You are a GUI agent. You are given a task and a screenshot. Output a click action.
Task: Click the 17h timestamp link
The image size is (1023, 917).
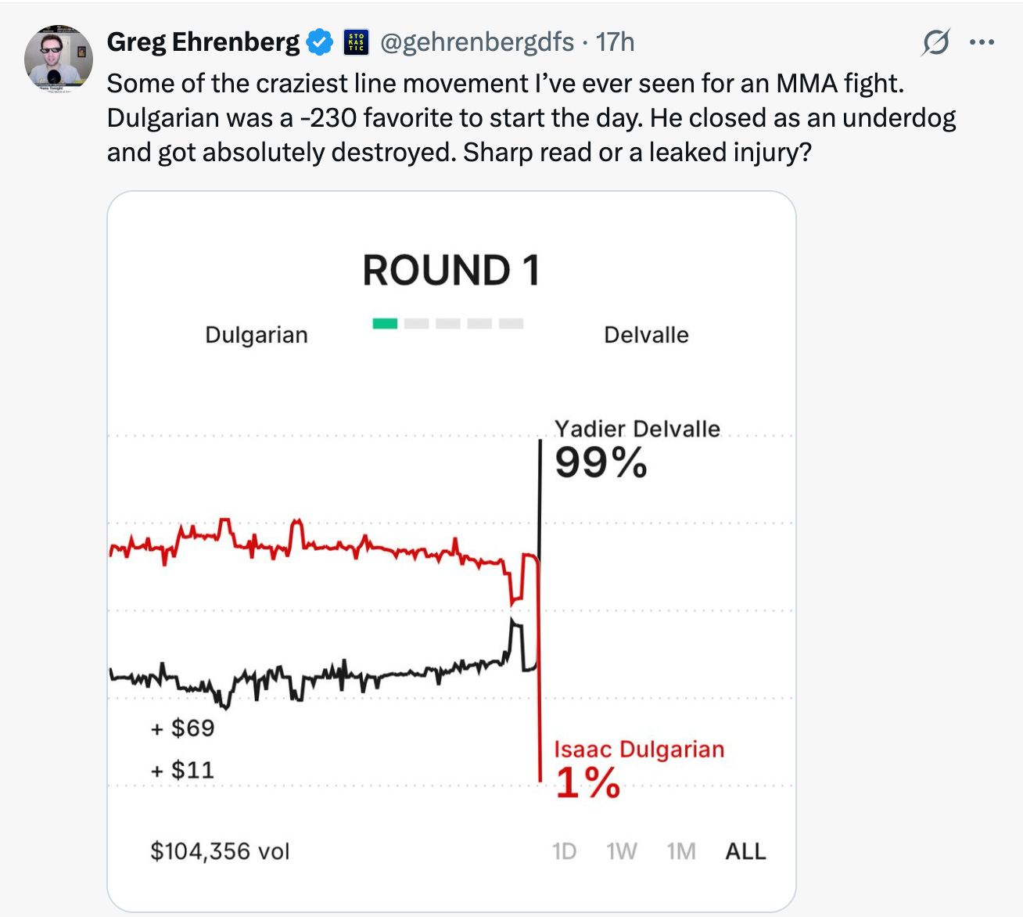tap(613, 44)
